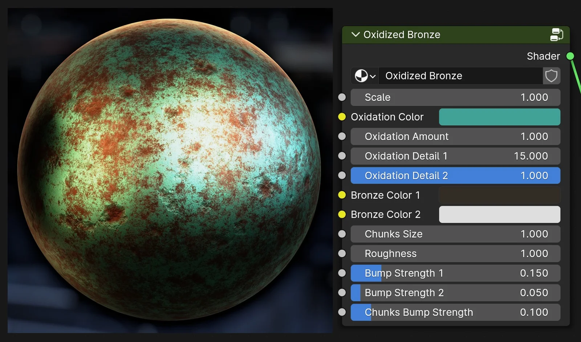Click the Roughness input socket
Viewport: 581px width, 342px height.
(x=342, y=254)
